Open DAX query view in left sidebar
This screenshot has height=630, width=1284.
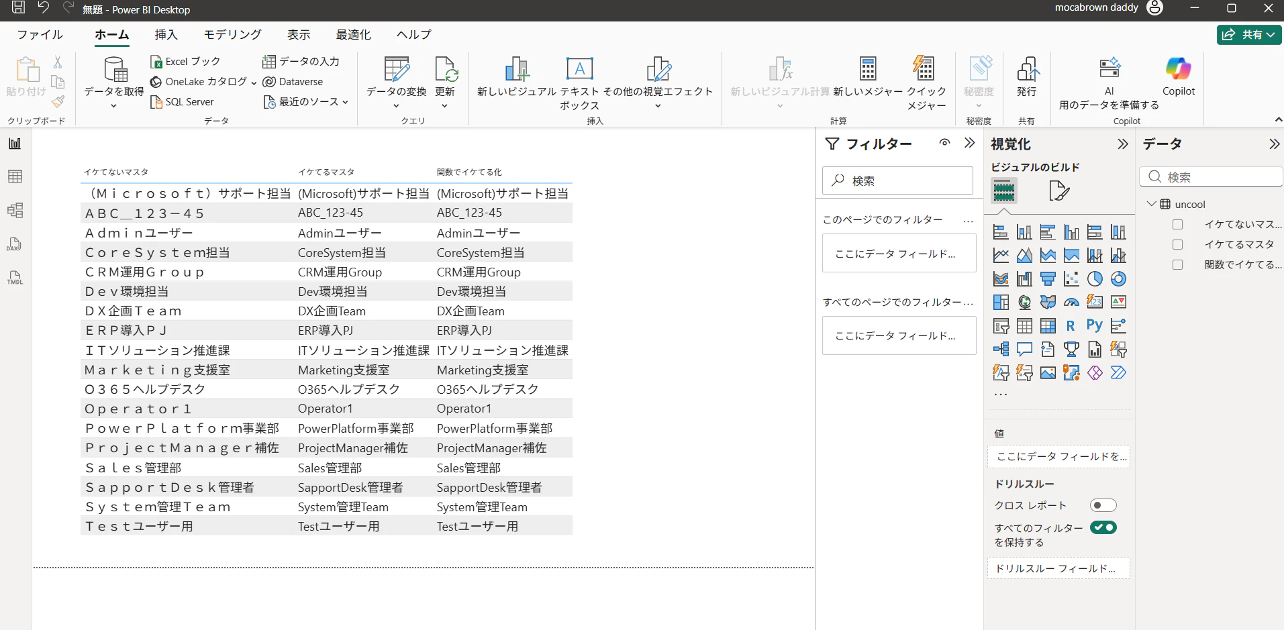[x=15, y=244]
